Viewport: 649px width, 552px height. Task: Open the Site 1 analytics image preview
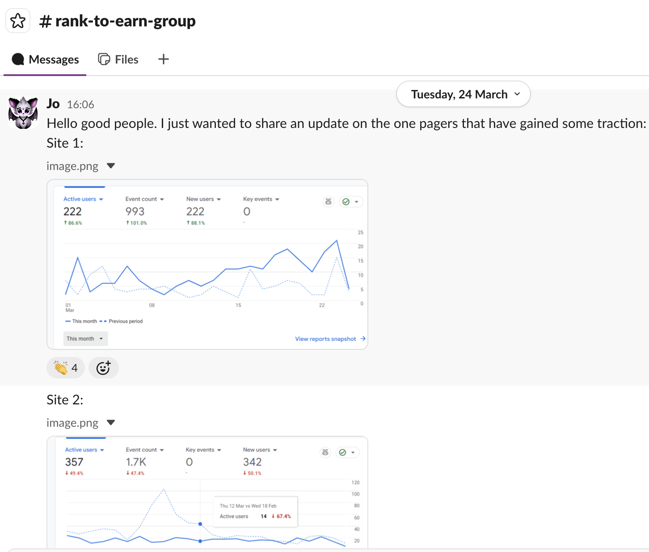pyautogui.click(x=207, y=264)
